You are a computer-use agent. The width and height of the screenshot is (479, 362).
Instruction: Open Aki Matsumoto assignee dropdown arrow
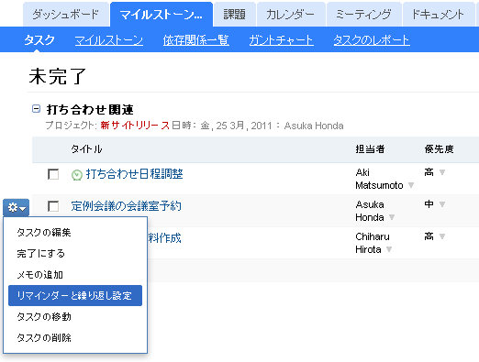(411, 185)
